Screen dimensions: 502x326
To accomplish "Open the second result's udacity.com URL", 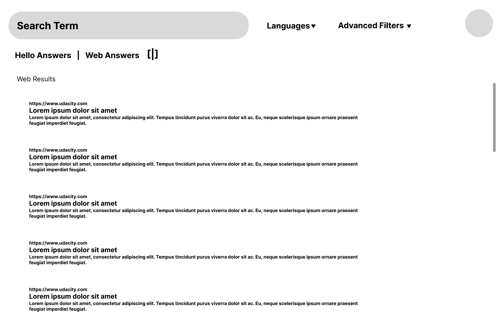I will tap(58, 150).
